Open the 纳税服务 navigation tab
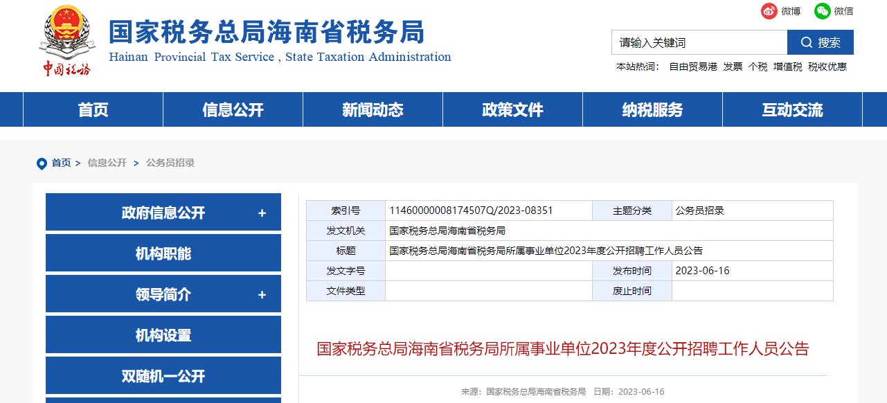This screenshot has height=403, width=887. point(653,109)
